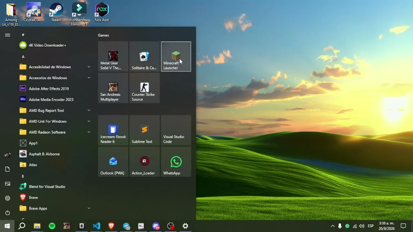The image size is (413, 232).
Task: Open OBS Studio from the taskbar
Action: pyautogui.click(x=171, y=226)
